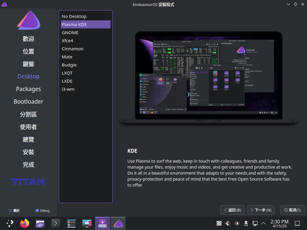Choose Xfce4 desktop environment
Viewport: 307px width, 230px height.
(67, 41)
